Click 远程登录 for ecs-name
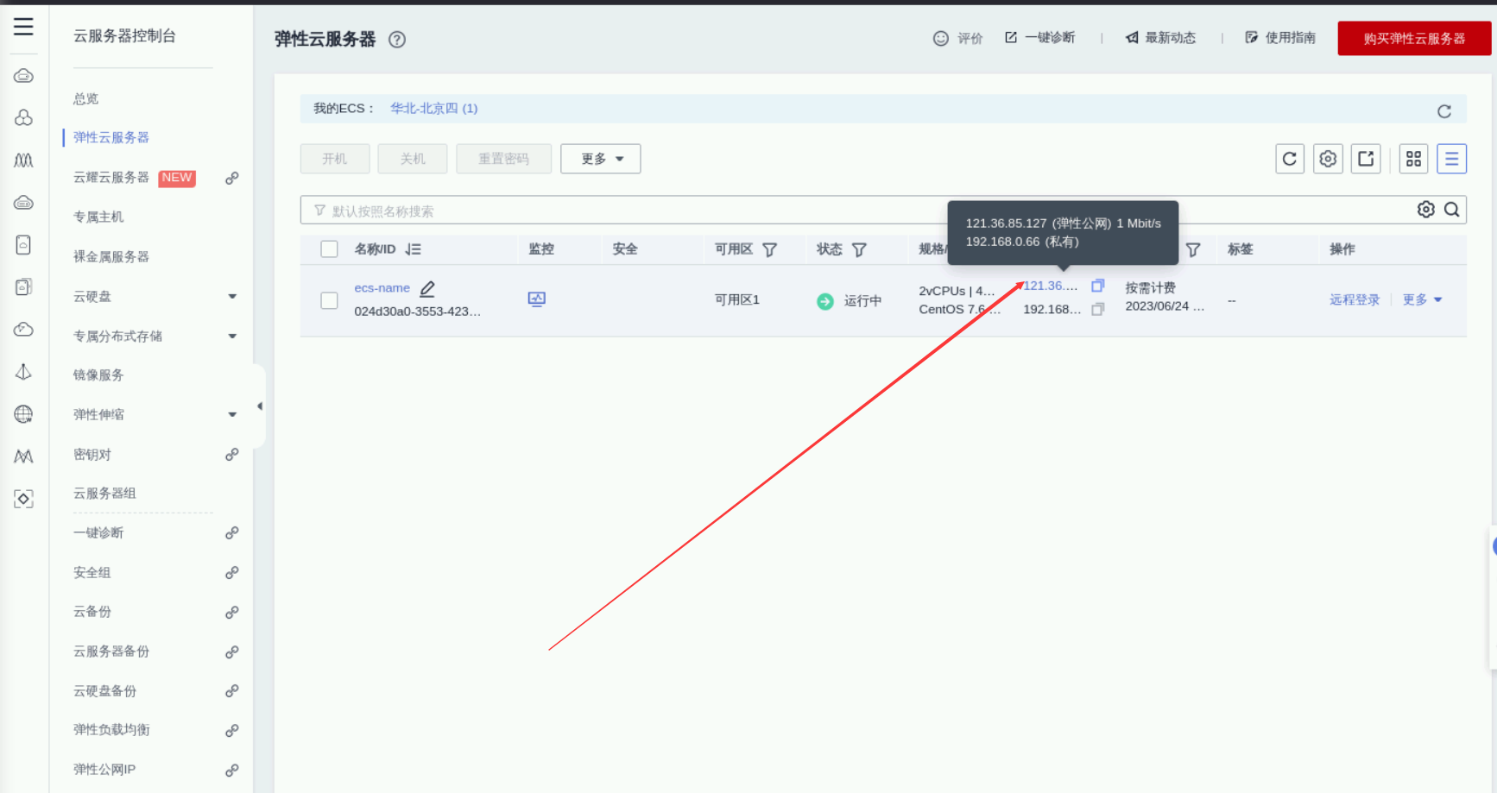 click(x=1355, y=299)
